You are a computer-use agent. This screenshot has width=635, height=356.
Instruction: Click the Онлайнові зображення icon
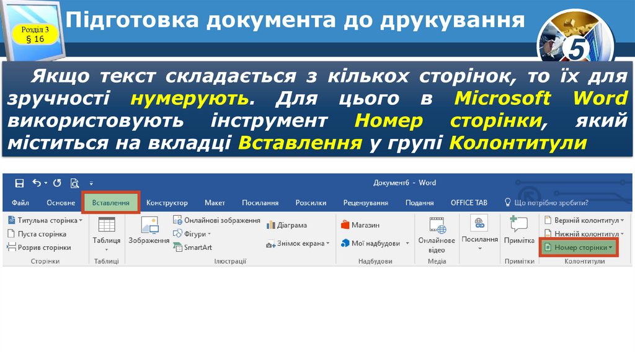(x=177, y=220)
